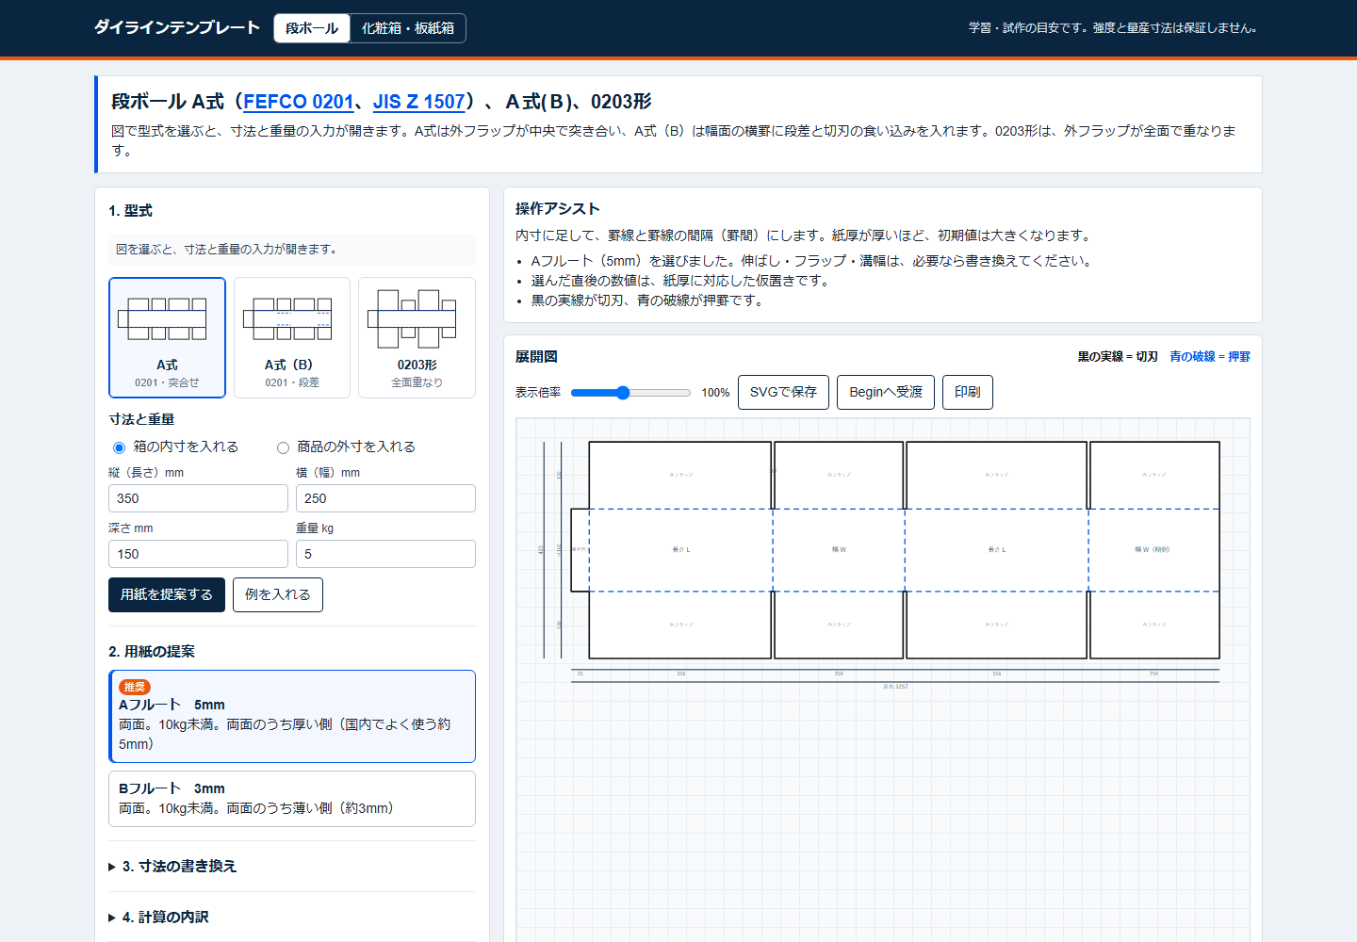Click the 推奨 badge
Image resolution: width=1357 pixels, height=942 pixels.
pyautogui.click(x=135, y=687)
